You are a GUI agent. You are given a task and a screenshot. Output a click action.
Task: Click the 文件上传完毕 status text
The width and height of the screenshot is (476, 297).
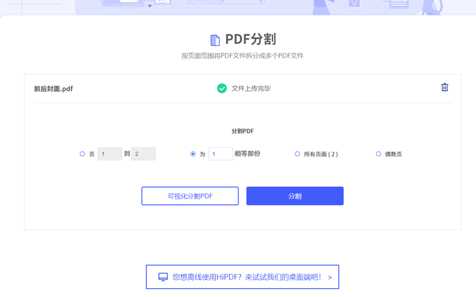click(x=251, y=89)
